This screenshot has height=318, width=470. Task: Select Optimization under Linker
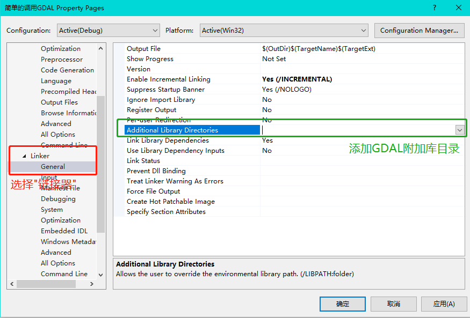click(x=61, y=220)
